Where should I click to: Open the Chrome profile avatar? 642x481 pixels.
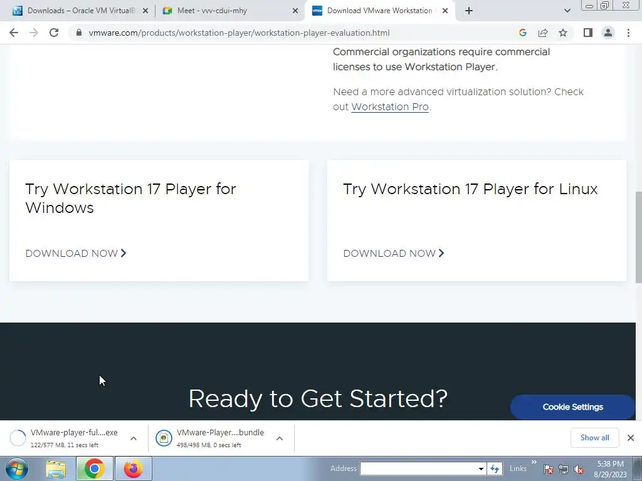[608, 33]
